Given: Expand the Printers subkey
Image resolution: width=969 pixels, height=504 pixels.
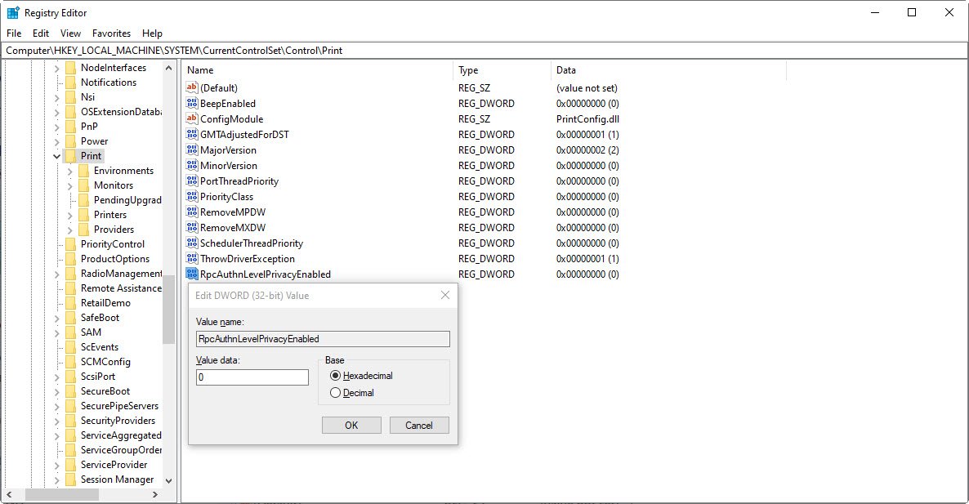Looking at the screenshot, I should click(69, 215).
